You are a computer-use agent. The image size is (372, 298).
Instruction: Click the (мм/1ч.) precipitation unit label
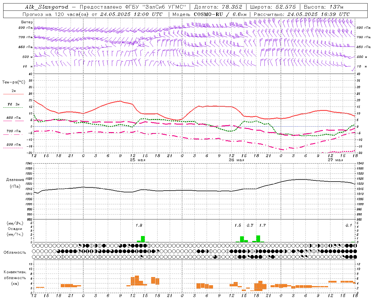(x=15, y=234)
